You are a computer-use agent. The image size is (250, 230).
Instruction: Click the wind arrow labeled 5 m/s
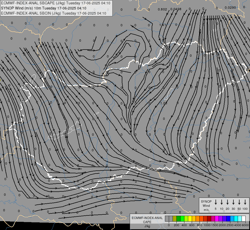click(216, 202)
